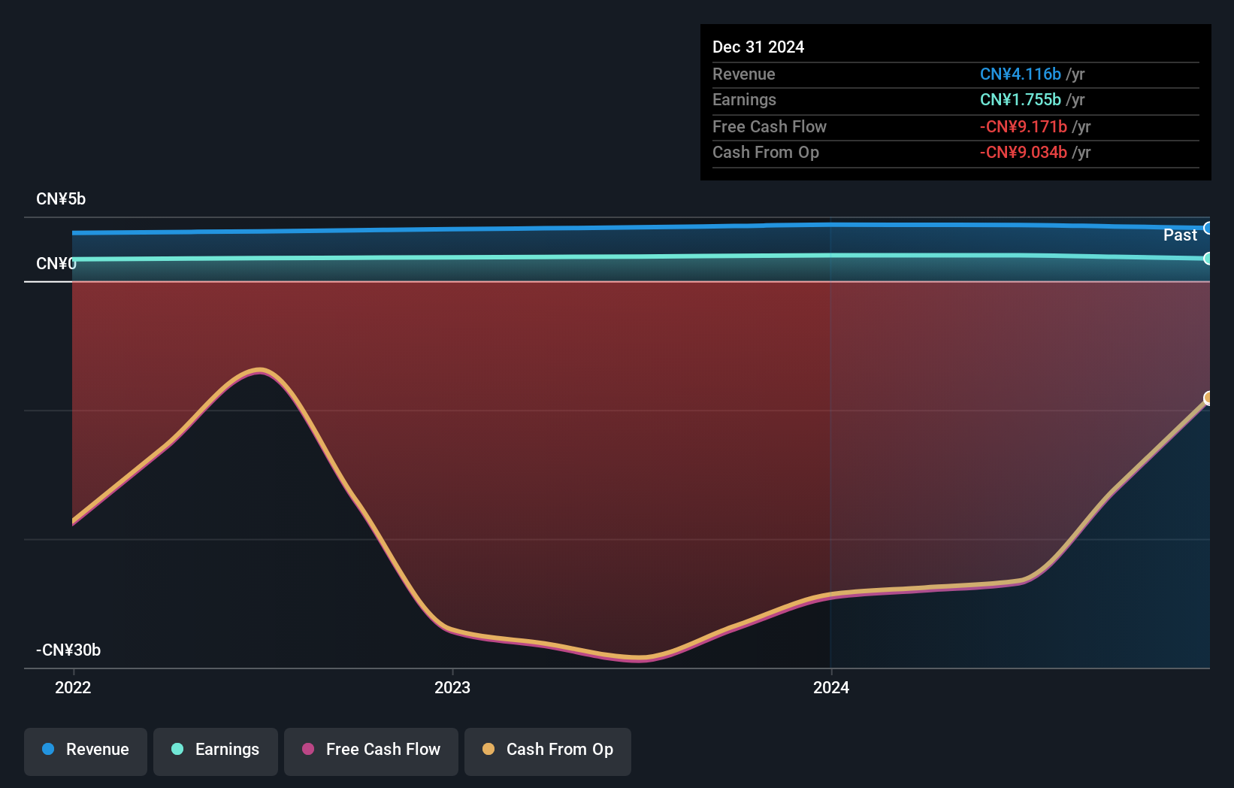Select the 2023 x-axis label
Viewport: 1234px width, 788px height.
pos(452,687)
